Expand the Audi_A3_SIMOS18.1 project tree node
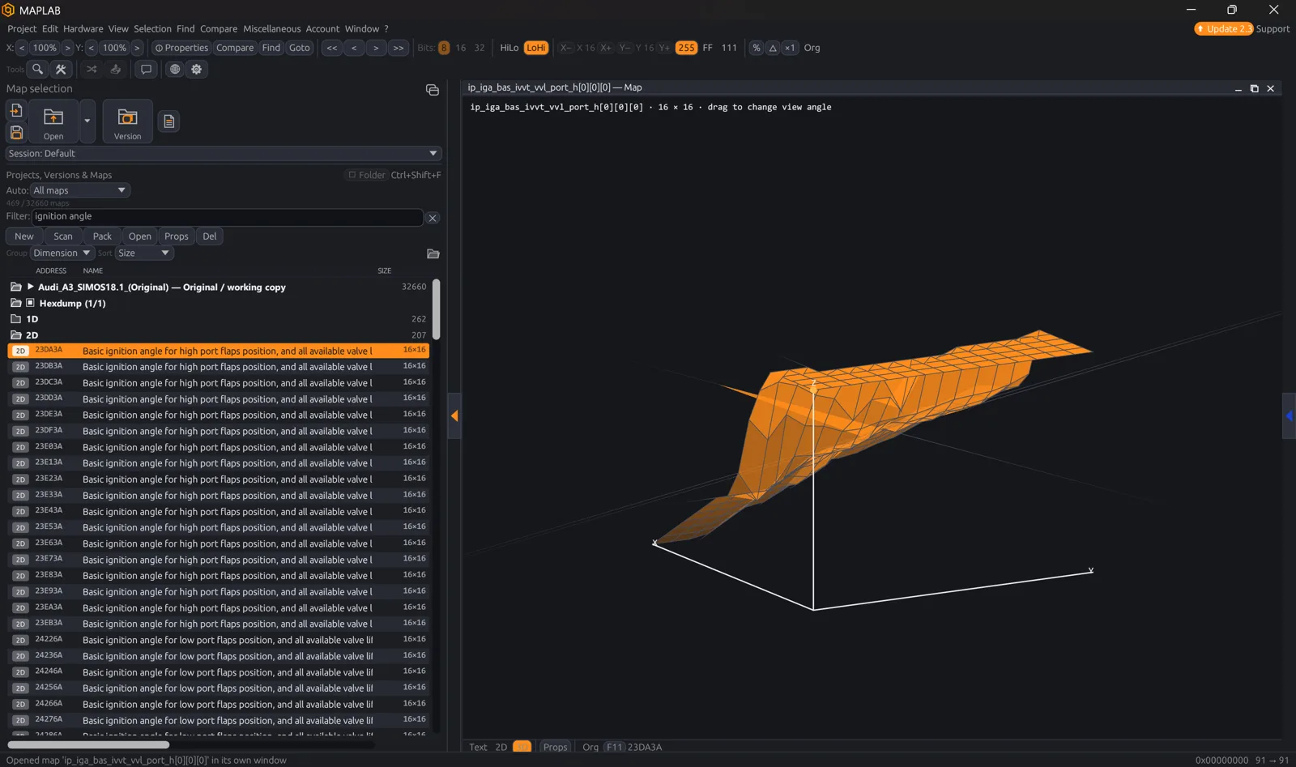1296x767 pixels. tap(30, 287)
